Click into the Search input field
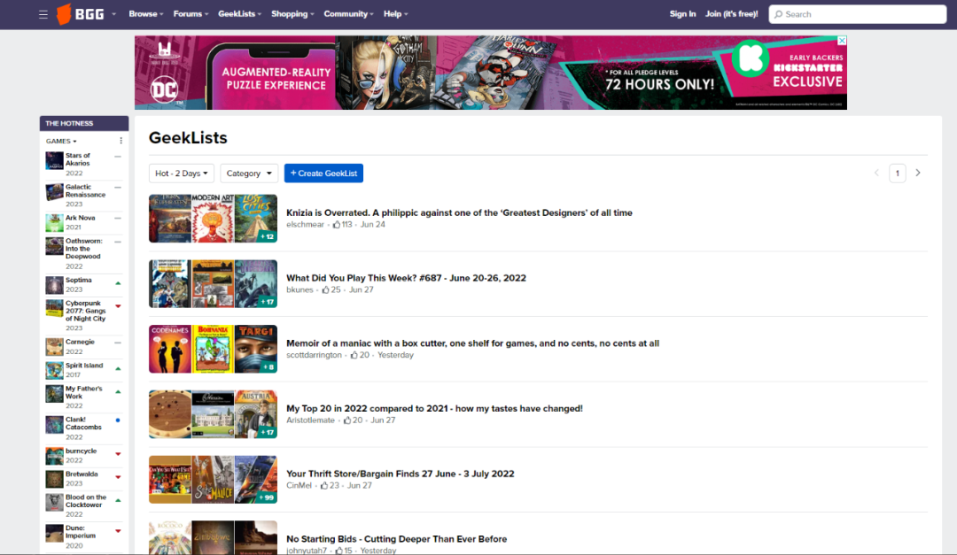 coord(858,14)
